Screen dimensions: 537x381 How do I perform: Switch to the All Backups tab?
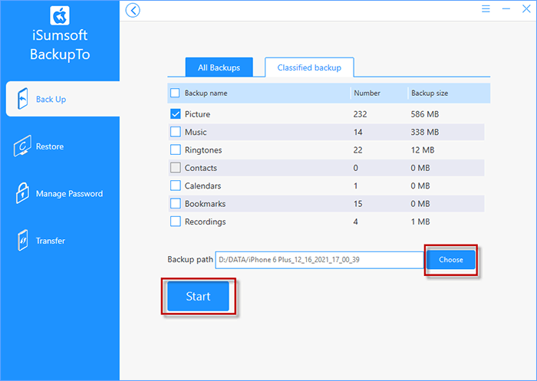click(x=219, y=67)
